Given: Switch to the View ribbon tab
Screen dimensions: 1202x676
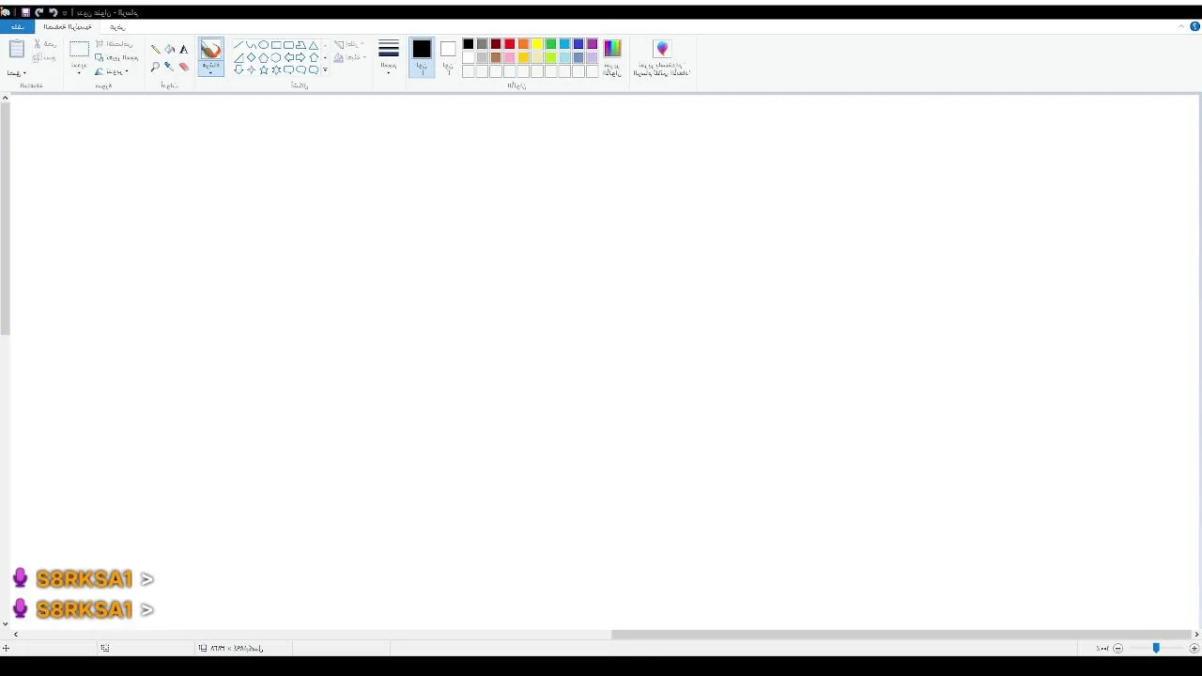Looking at the screenshot, I should pyautogui.click(x=117, y=26).
